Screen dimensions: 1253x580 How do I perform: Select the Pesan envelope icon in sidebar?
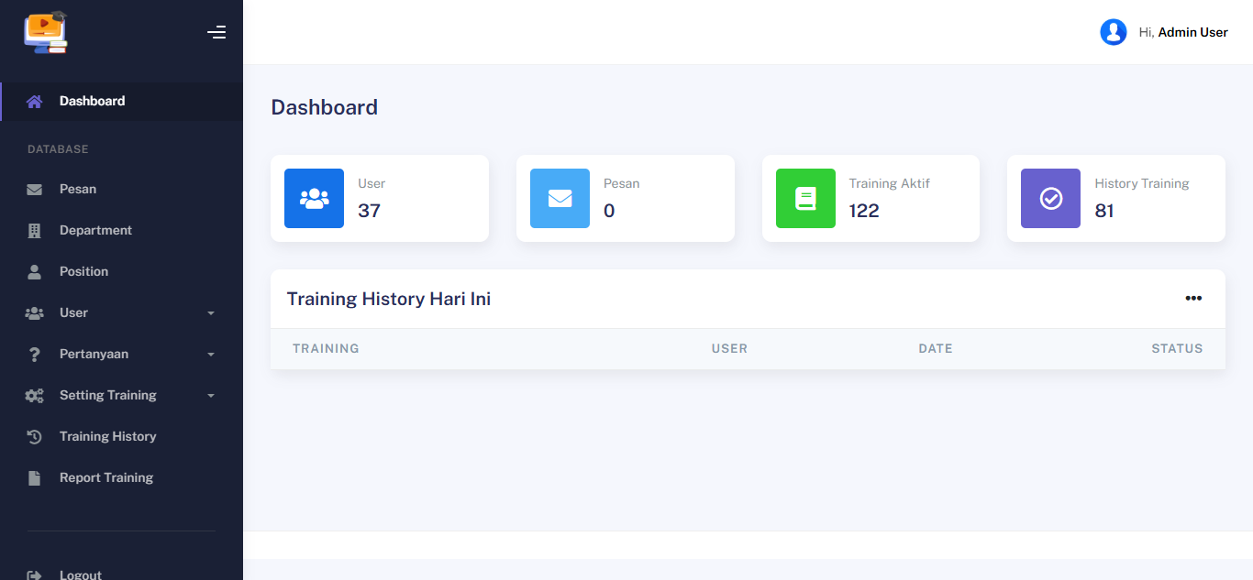click(x=34, y=189)
